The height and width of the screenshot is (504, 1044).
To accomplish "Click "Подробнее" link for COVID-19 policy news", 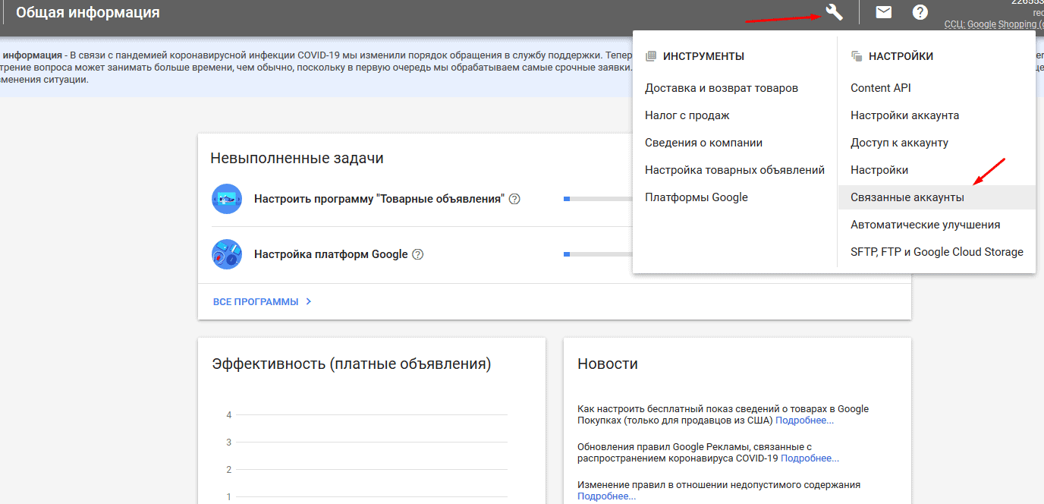I will [810, 458].
